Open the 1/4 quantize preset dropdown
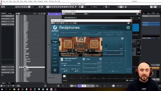Screen dimensions: 161x91 pyautogui.click(x=112, y=7)
